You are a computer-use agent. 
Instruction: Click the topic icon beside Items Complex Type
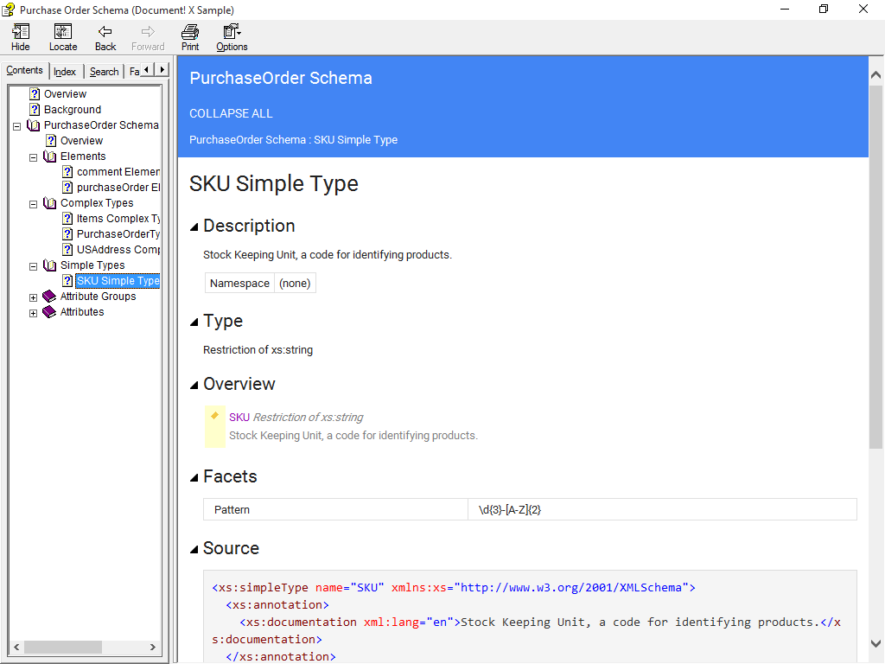pos(67,219)
